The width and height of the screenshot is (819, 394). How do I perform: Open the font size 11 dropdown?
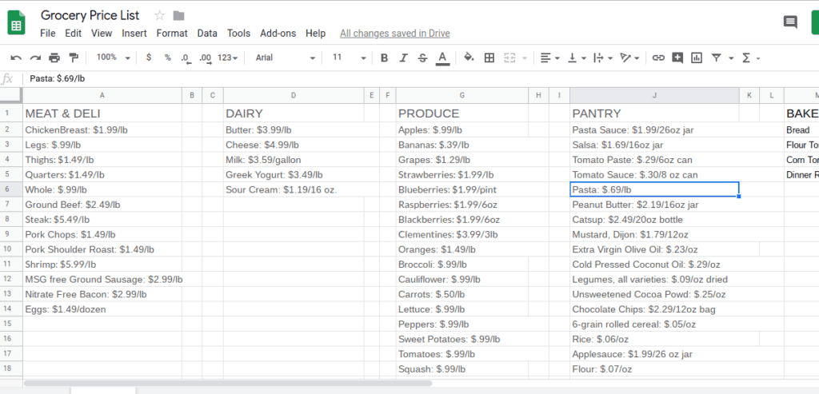coord(349,58)
